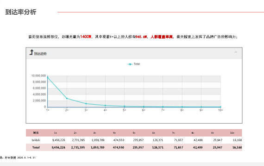Click the red underlined 人群覆盖率高 text
Screen dimensions: 264x166
[x=162, y=37]
